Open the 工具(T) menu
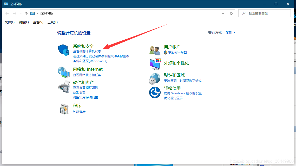Image resolution: width=296 pixels, height=166 pixels. tap(52, 22)
